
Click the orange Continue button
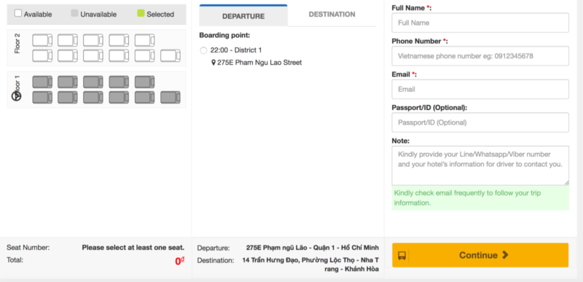click(480, 255)
